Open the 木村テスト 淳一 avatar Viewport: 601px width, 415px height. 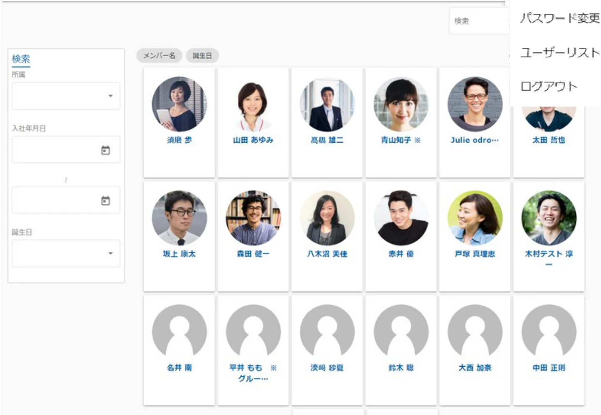point(549,218)
